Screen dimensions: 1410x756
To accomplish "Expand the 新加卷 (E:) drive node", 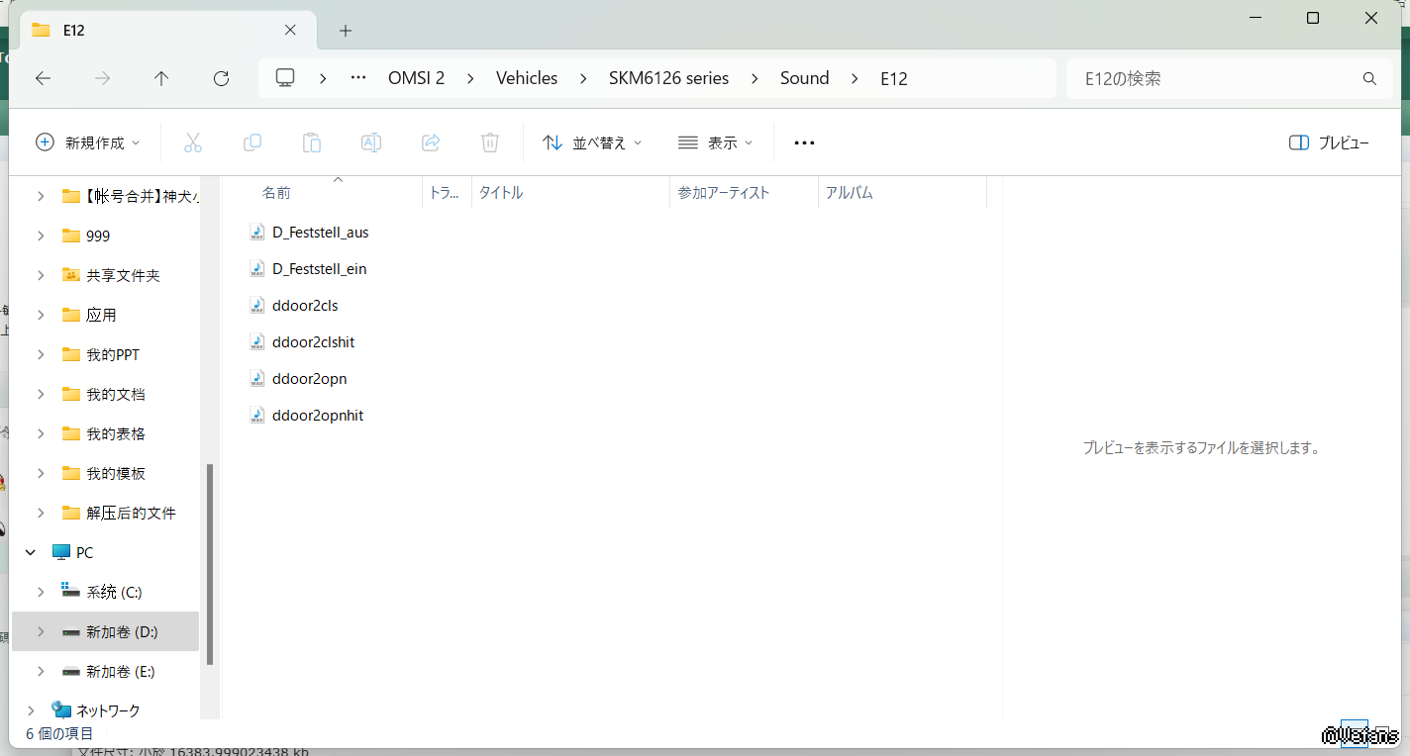I will point(41,671).
